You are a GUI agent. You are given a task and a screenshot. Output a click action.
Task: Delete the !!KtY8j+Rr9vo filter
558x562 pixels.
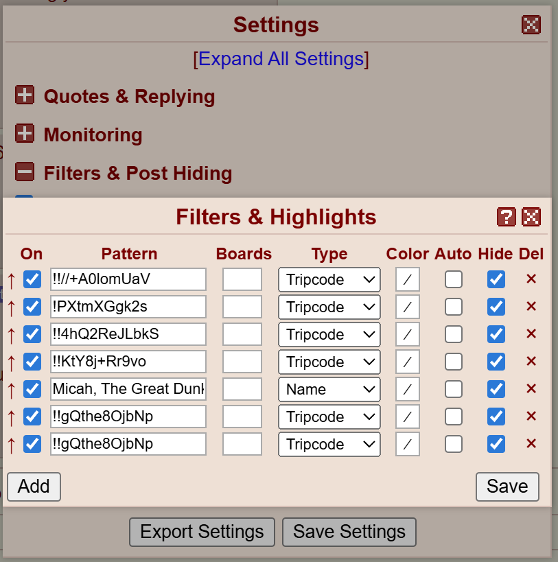click(x=531, y=361)
